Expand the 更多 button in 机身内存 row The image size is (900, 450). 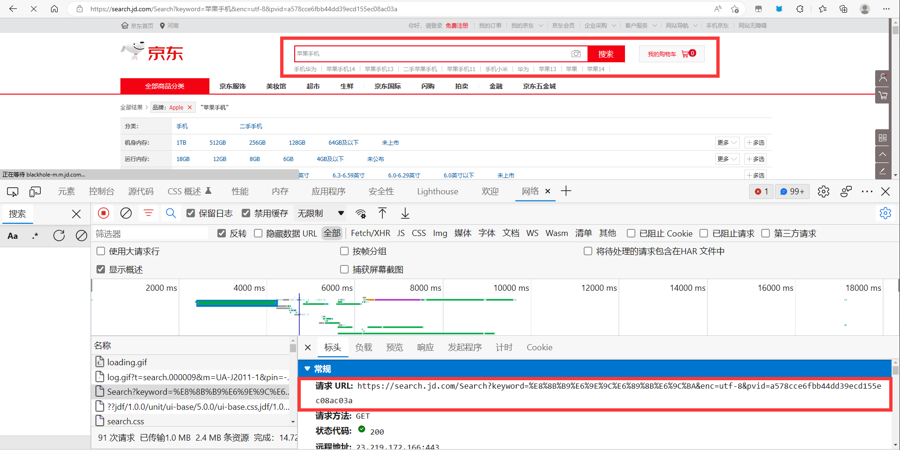click(727, 142)
